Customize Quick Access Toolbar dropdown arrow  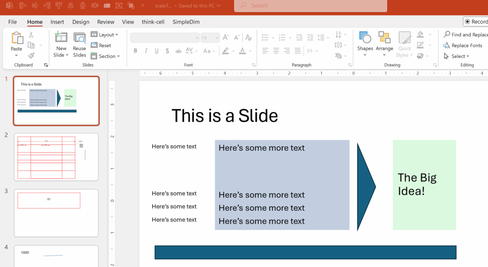[x=143, y=6]
